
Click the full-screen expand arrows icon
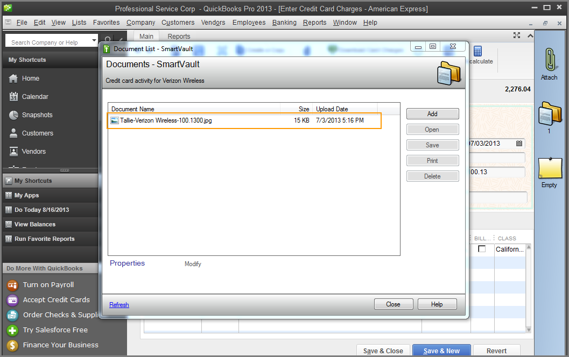click(x=517, y=35)
